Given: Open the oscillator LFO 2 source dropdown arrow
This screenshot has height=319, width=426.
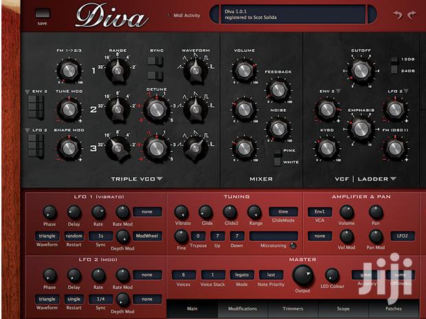Looking at the screenshot, I should (27, 131).
